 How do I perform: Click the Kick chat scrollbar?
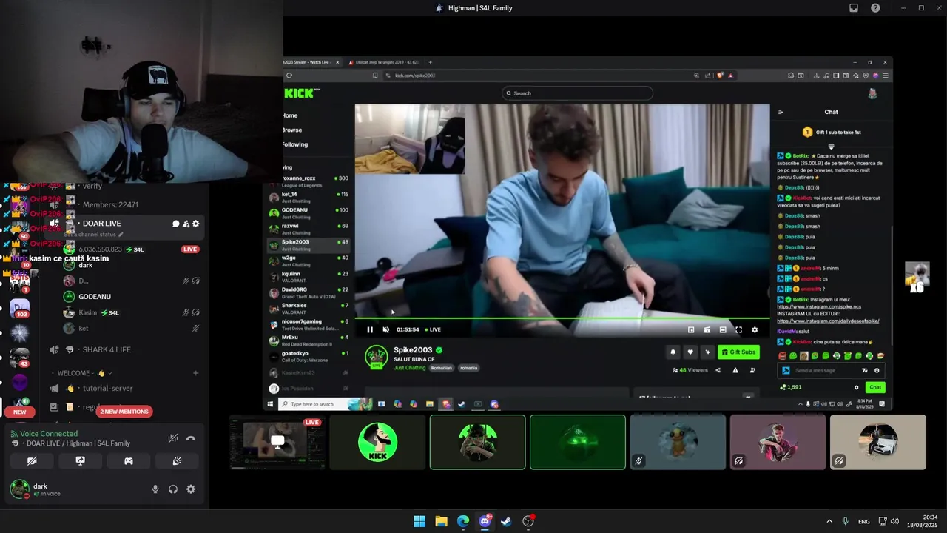click(892, 285)
